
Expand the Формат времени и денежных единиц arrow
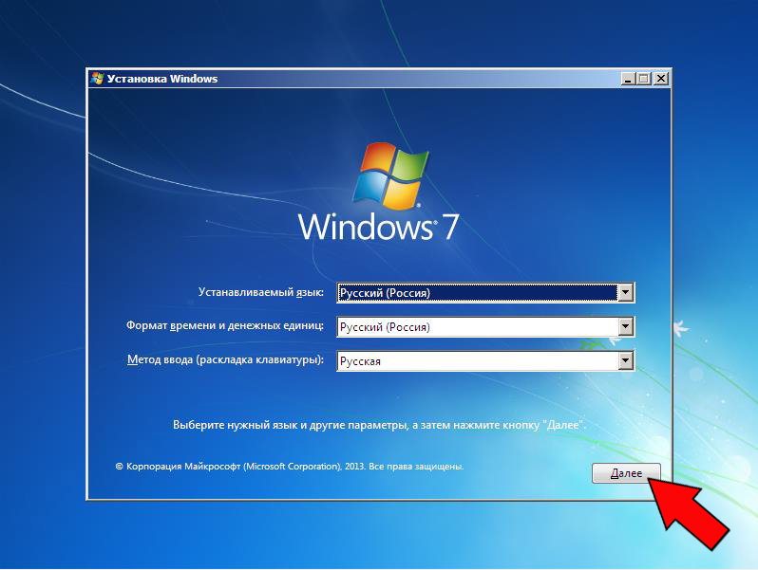(625, 327)
